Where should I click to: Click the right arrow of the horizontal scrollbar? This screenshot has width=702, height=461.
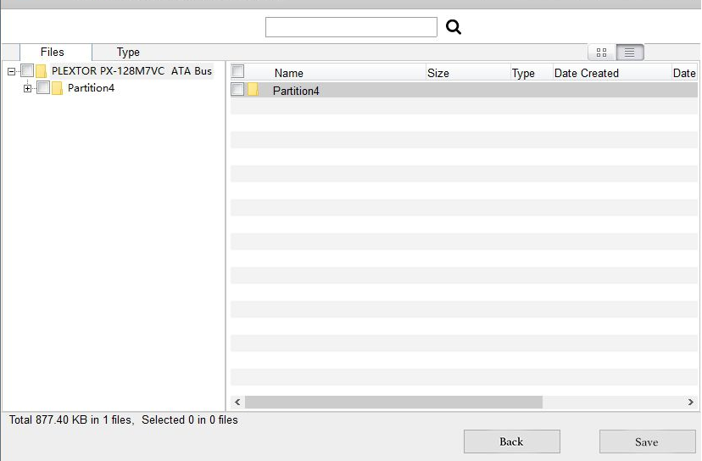(x=691, y=402)
